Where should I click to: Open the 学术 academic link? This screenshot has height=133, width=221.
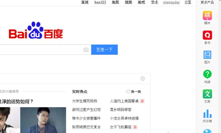pyautogui.click(x=154, y=2)
